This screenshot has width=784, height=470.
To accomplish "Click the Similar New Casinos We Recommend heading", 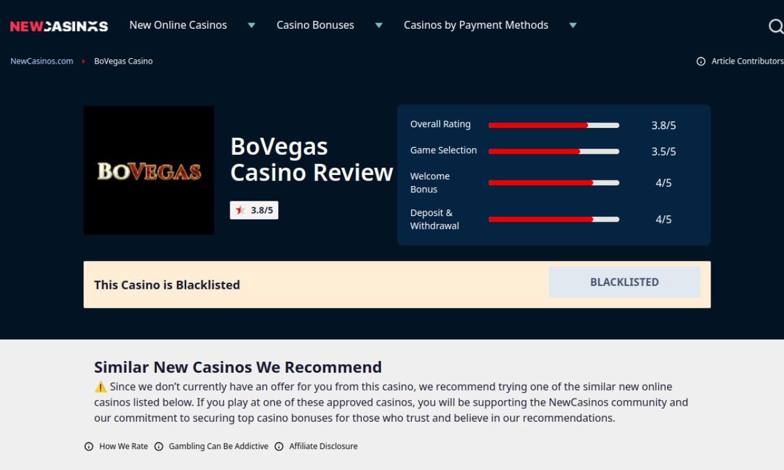I will 238,367.
